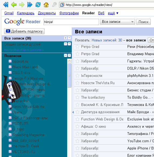Open the News.Virtual-Lab.Ru subscription
Image resolution: width=154 pixels, height=157 pixels.
click(28, 106)
